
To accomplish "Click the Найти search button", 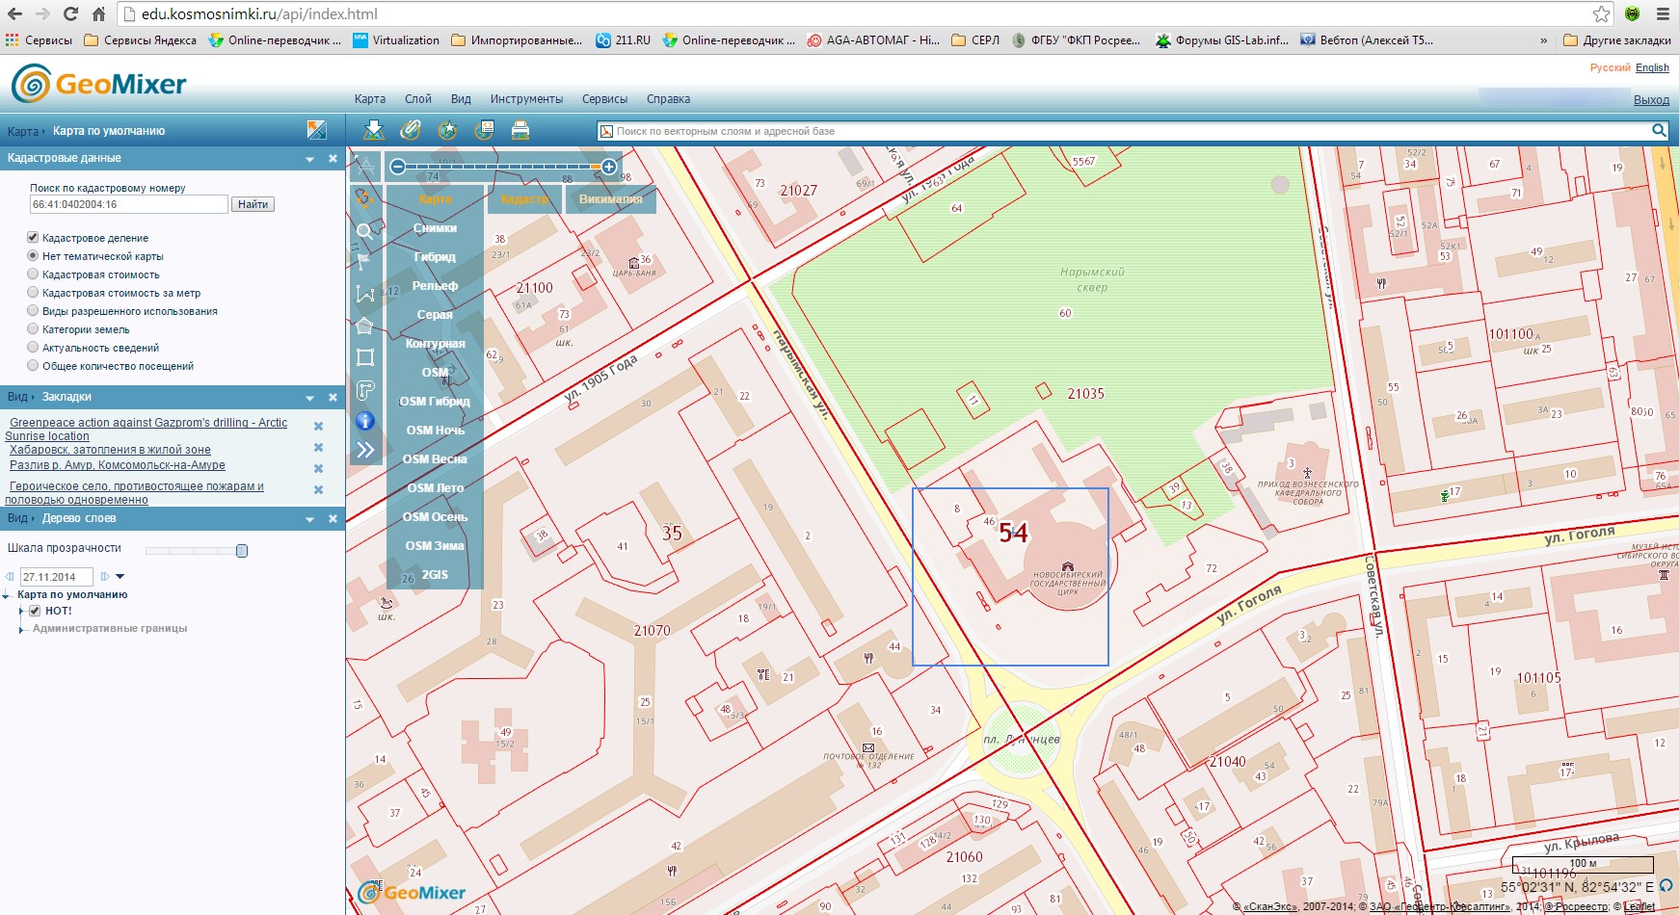I will (253, 204).
